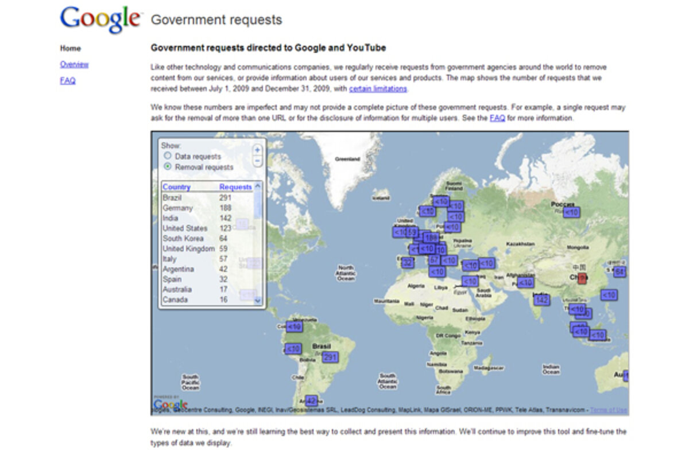Image resolution: width=689 pixels, height=459 pixels.
Task: Click the FAQ link in the paragraph
Action: click(497, 118)
